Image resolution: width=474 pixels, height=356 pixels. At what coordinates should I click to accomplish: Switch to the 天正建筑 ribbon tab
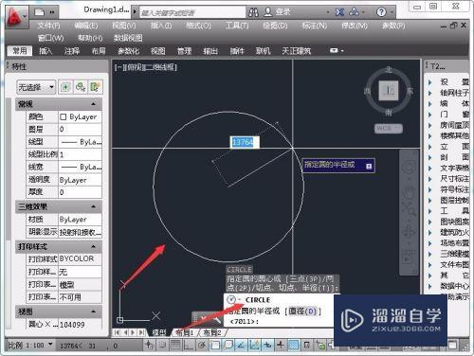[296, 51]
